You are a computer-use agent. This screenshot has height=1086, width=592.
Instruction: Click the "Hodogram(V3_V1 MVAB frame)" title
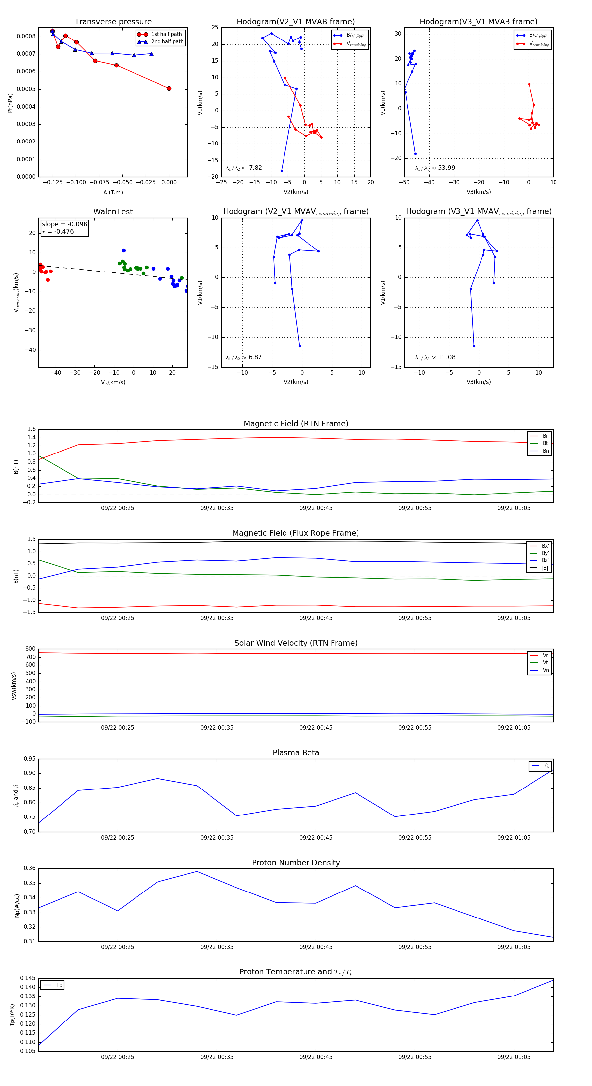click(x=478, y=22)
